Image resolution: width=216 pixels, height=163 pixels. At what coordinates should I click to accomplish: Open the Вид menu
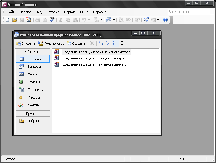point(39,12)
